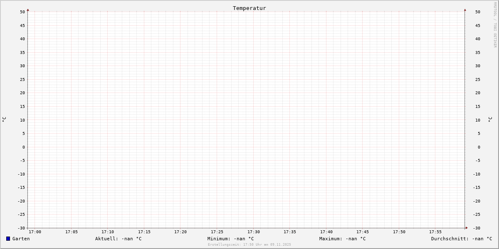Click the 50 label on the left axis

point(22,12)
